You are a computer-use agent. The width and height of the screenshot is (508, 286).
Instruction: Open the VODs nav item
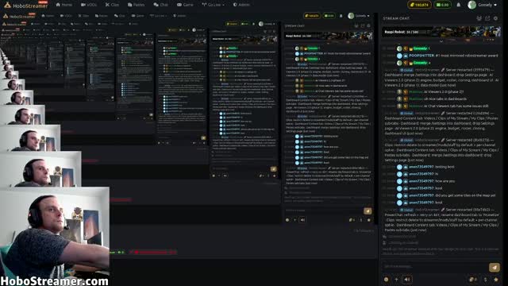click(89, 5)
